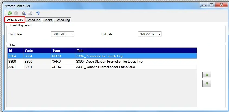The height and width of the screenshot is (112, 229).
Task: Switch to the Select promo tab
Action: coord(15,20)
